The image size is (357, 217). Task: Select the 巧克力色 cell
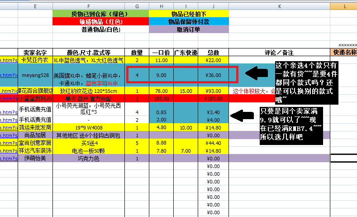[x=89, y=159]
